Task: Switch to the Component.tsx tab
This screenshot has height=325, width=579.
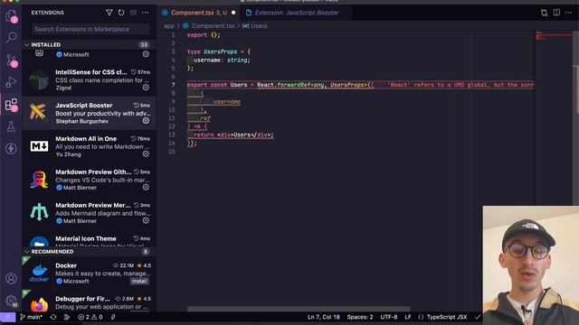Action: [x=199, y=13]
